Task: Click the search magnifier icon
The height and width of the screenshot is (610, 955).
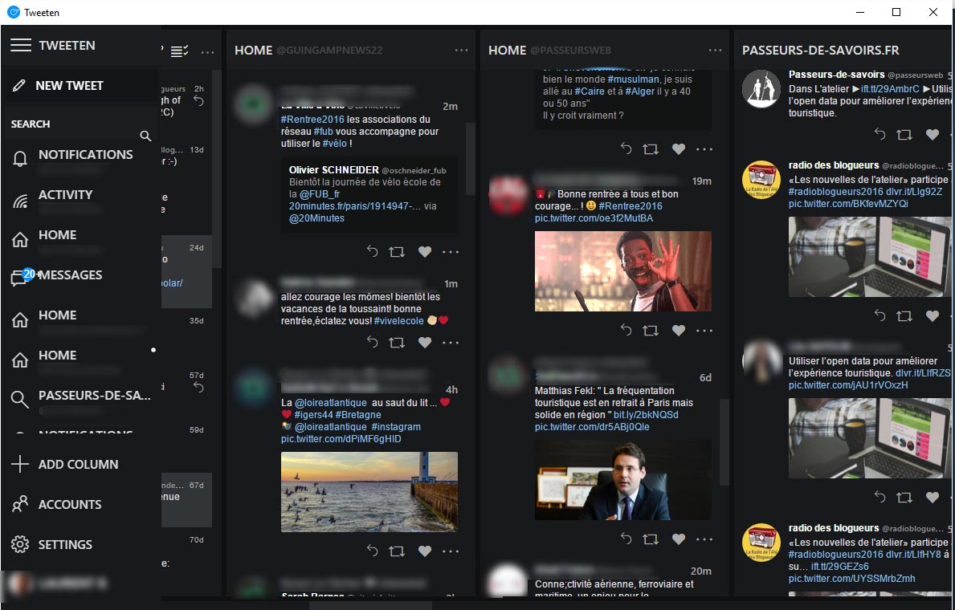Action: click(x=146, y=136)
